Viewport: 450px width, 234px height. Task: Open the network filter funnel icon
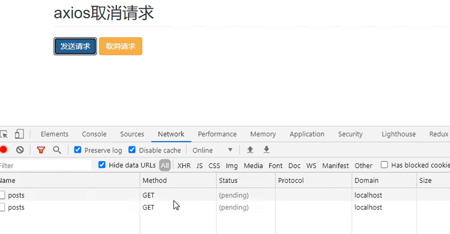pos(41,150)
